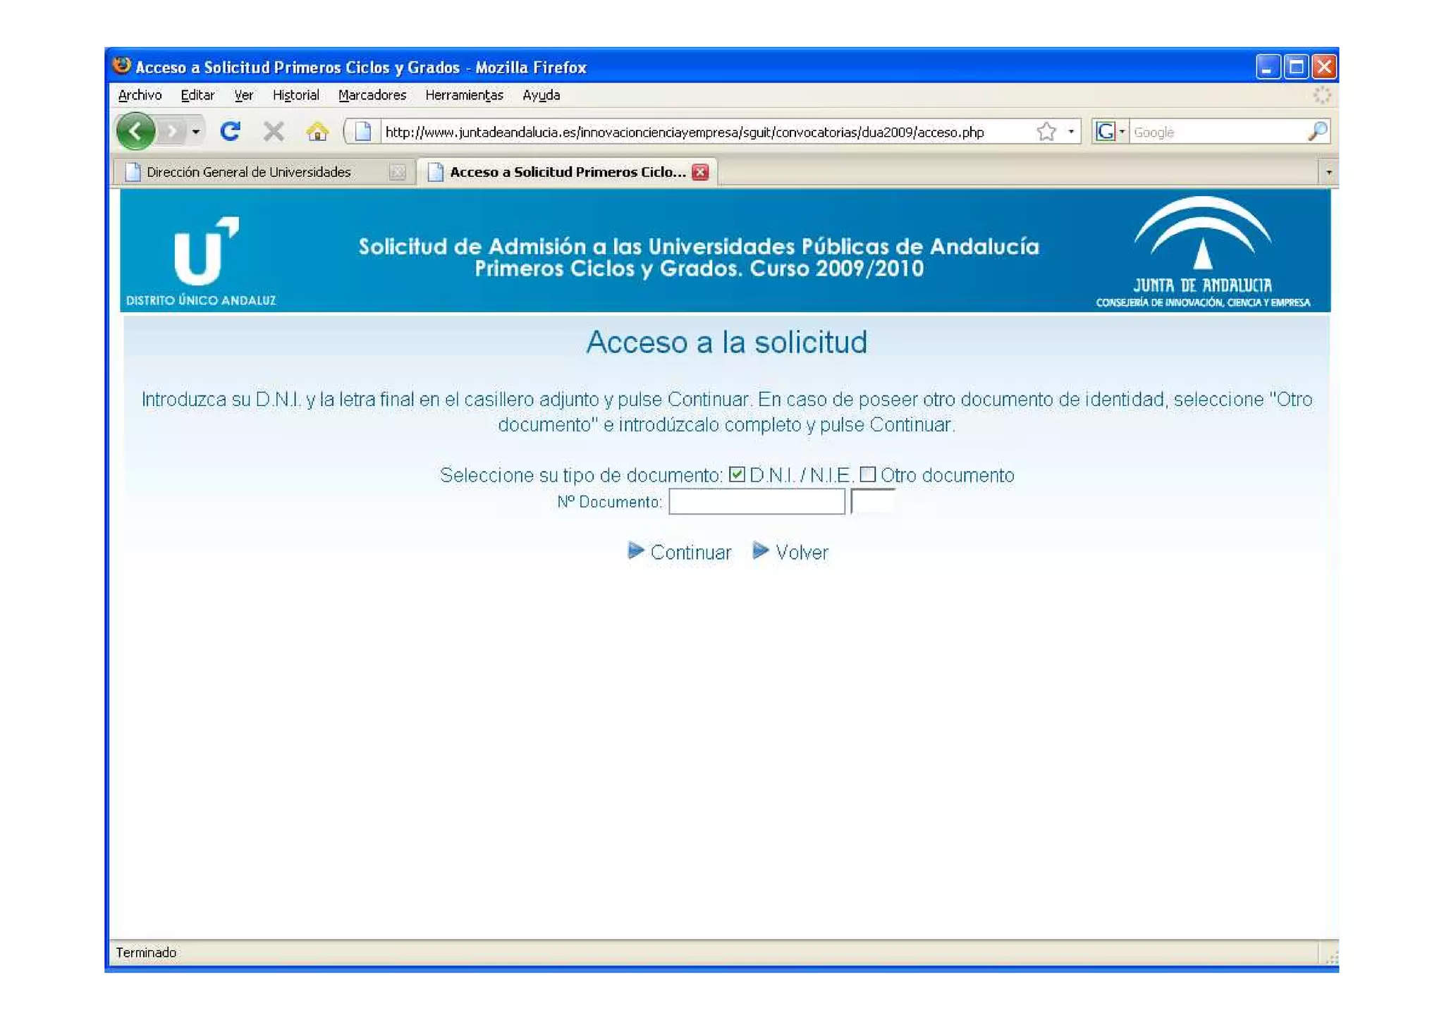Image resolution: width=1444 pixels, height=1020 pixels.
Task: Open the back/forward history dropdown
Action: pyautogui.click(x=196, y=131)
